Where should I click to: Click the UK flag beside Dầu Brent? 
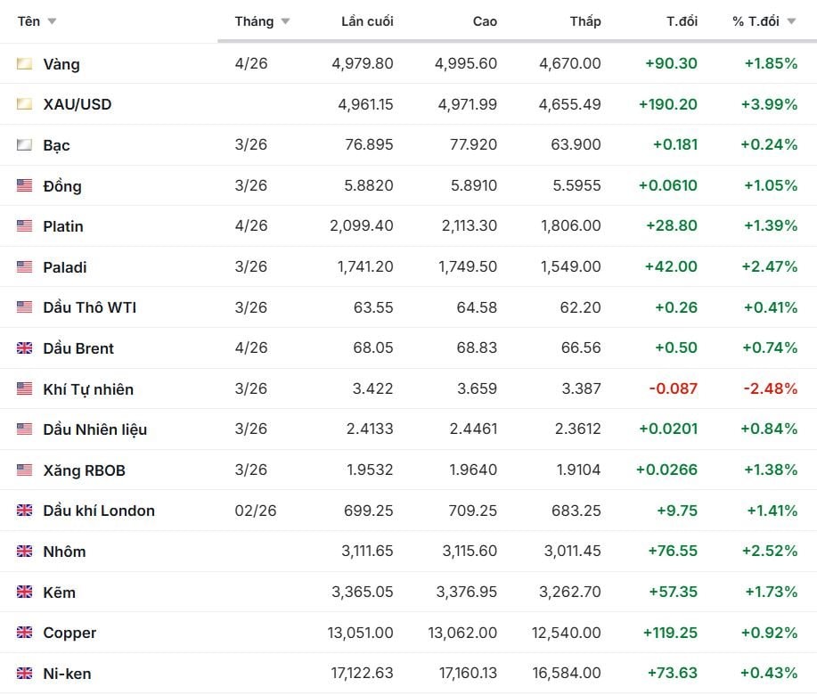[24, 348]
